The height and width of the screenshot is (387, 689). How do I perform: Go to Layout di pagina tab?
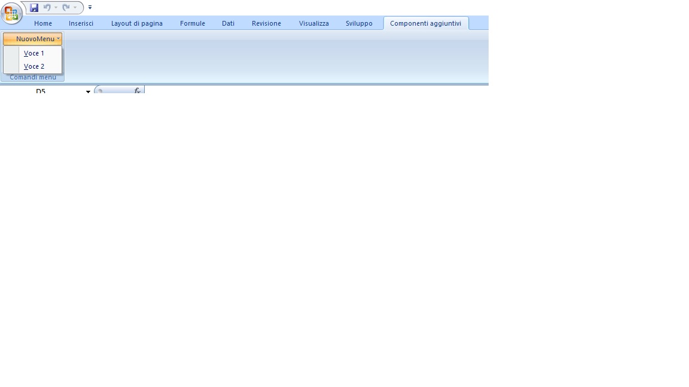tap(136, 23)
